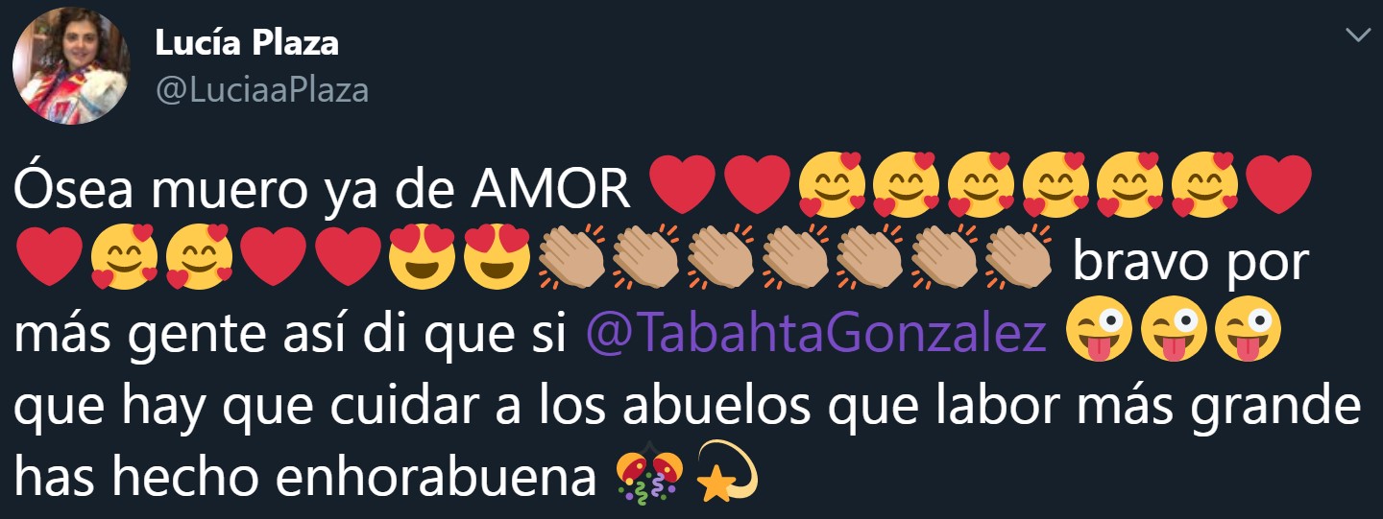Select the first smiling face with hearts
Image resolution: width=1383 pixels, height=519 pixels.
pos(832,182)
